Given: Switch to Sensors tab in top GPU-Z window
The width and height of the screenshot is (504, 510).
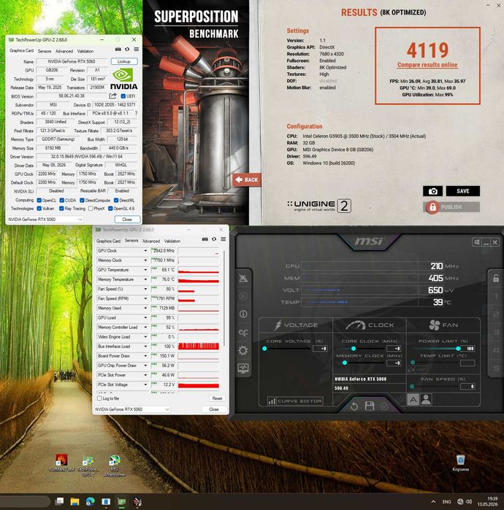Looking at the screenshot, I should coord(45,51).
